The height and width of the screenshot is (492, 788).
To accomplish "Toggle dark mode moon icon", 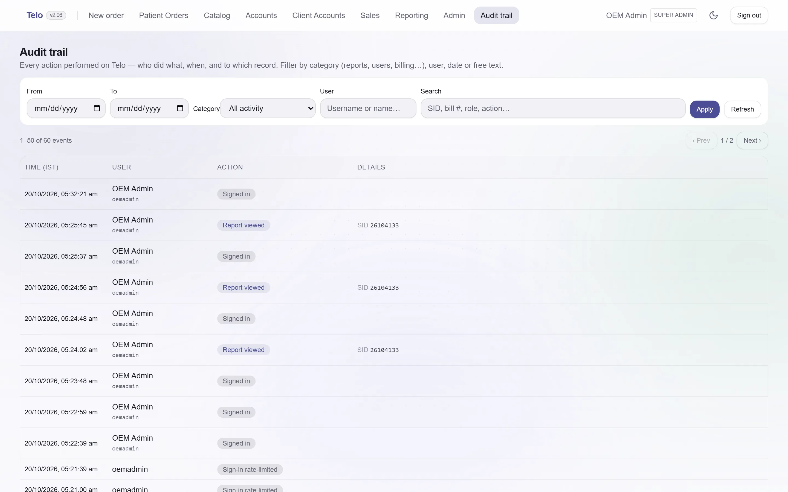I will pyautogui.click(x=713, y=15).
